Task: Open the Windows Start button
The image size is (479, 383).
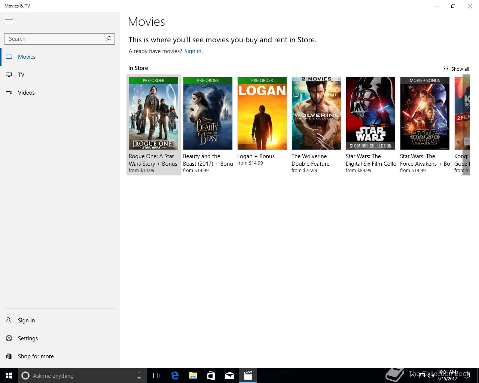Action: pyautogui.click(x=9, y=376)
